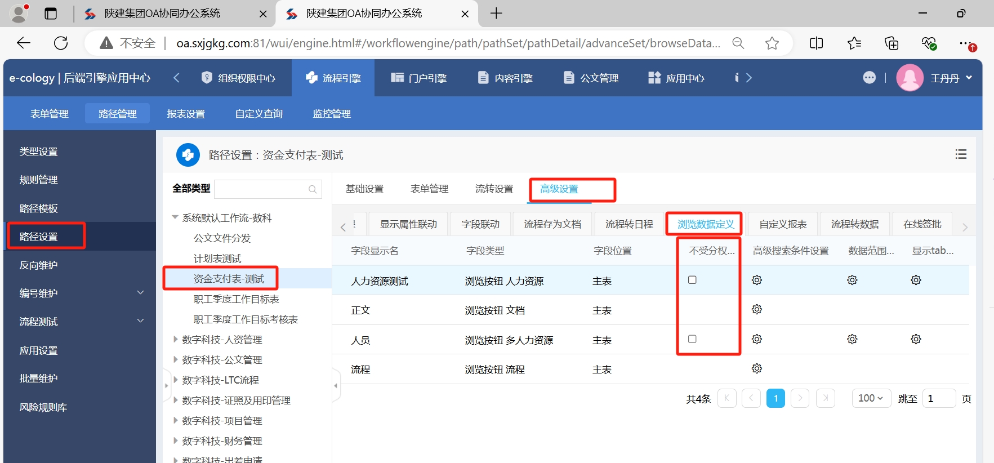
Task: Open 高级搜索条件设置 gear for 流程 row
Action: click(x=757, y=368)
